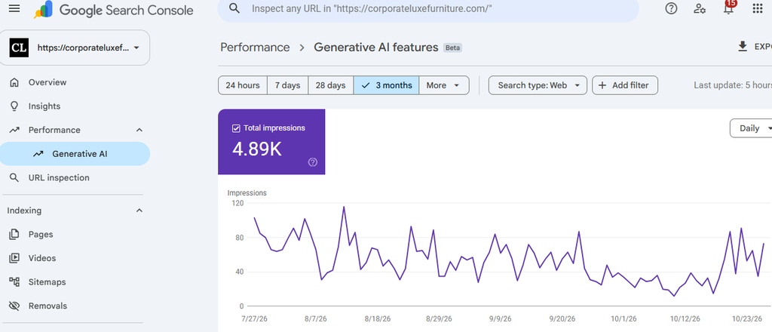772x332 pixels.
Task: Select the 3 months range
Action: [387, 85]
